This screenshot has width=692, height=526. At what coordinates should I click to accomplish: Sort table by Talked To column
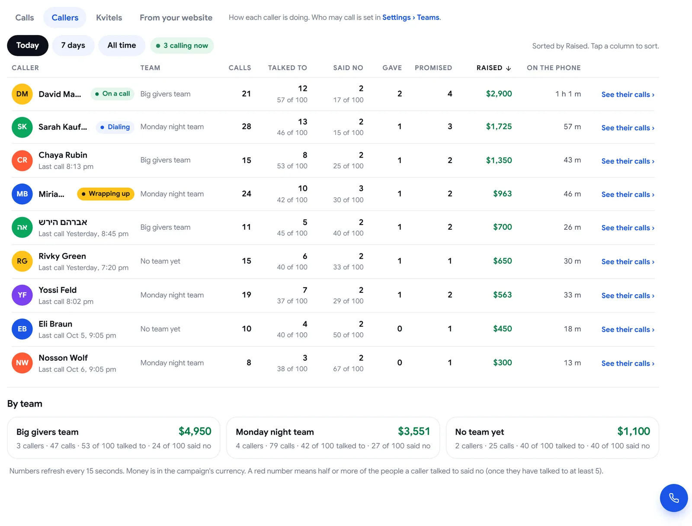287,68
